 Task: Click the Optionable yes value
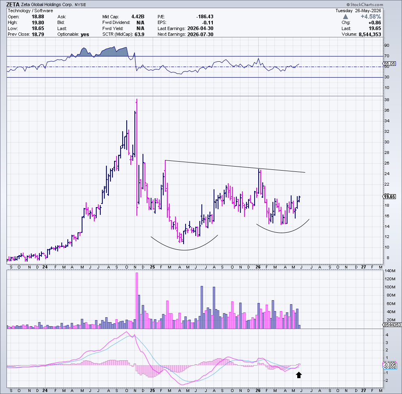point(85,35)
